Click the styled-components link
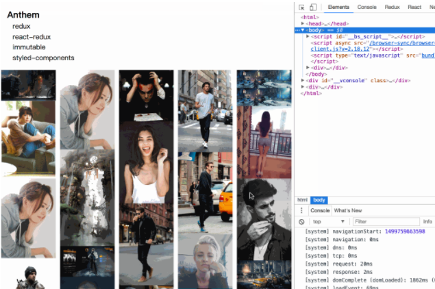The image size is (435, 289). click(43, 58)
